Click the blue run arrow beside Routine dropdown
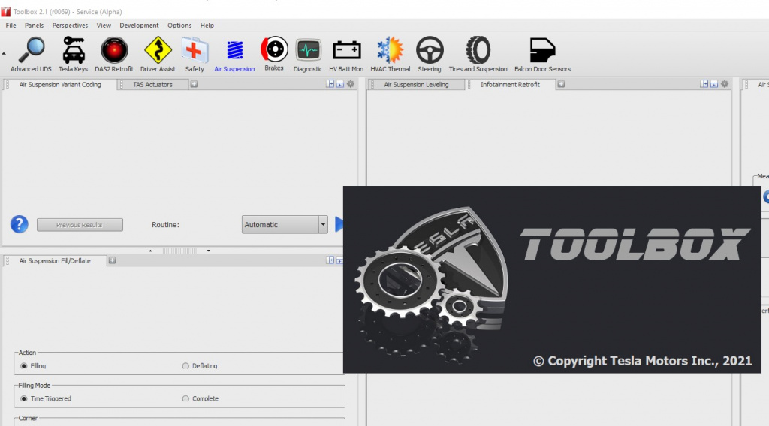The height and width of the screenshot is (426, 769). pyautogui.click(x=339, y=224)
